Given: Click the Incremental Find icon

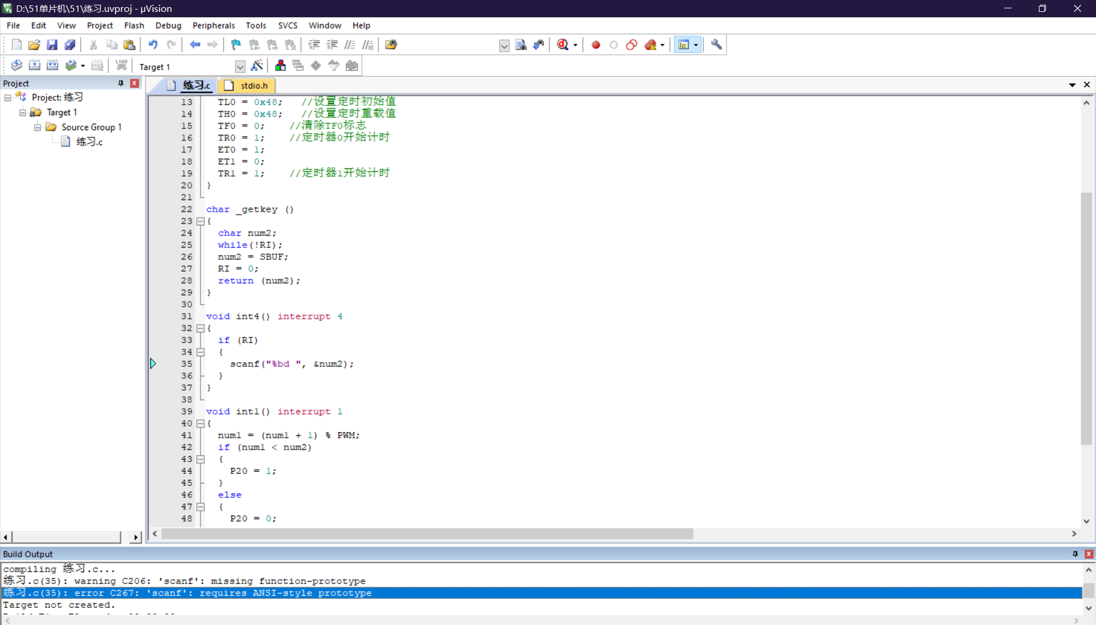Looking at the screenshot, I should (539, 45).
